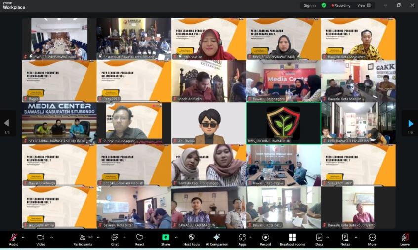Select Bawaslu Kab. Probolinggo video tile
This screenshot has height=250, width=418.
[x=209, y=165]
